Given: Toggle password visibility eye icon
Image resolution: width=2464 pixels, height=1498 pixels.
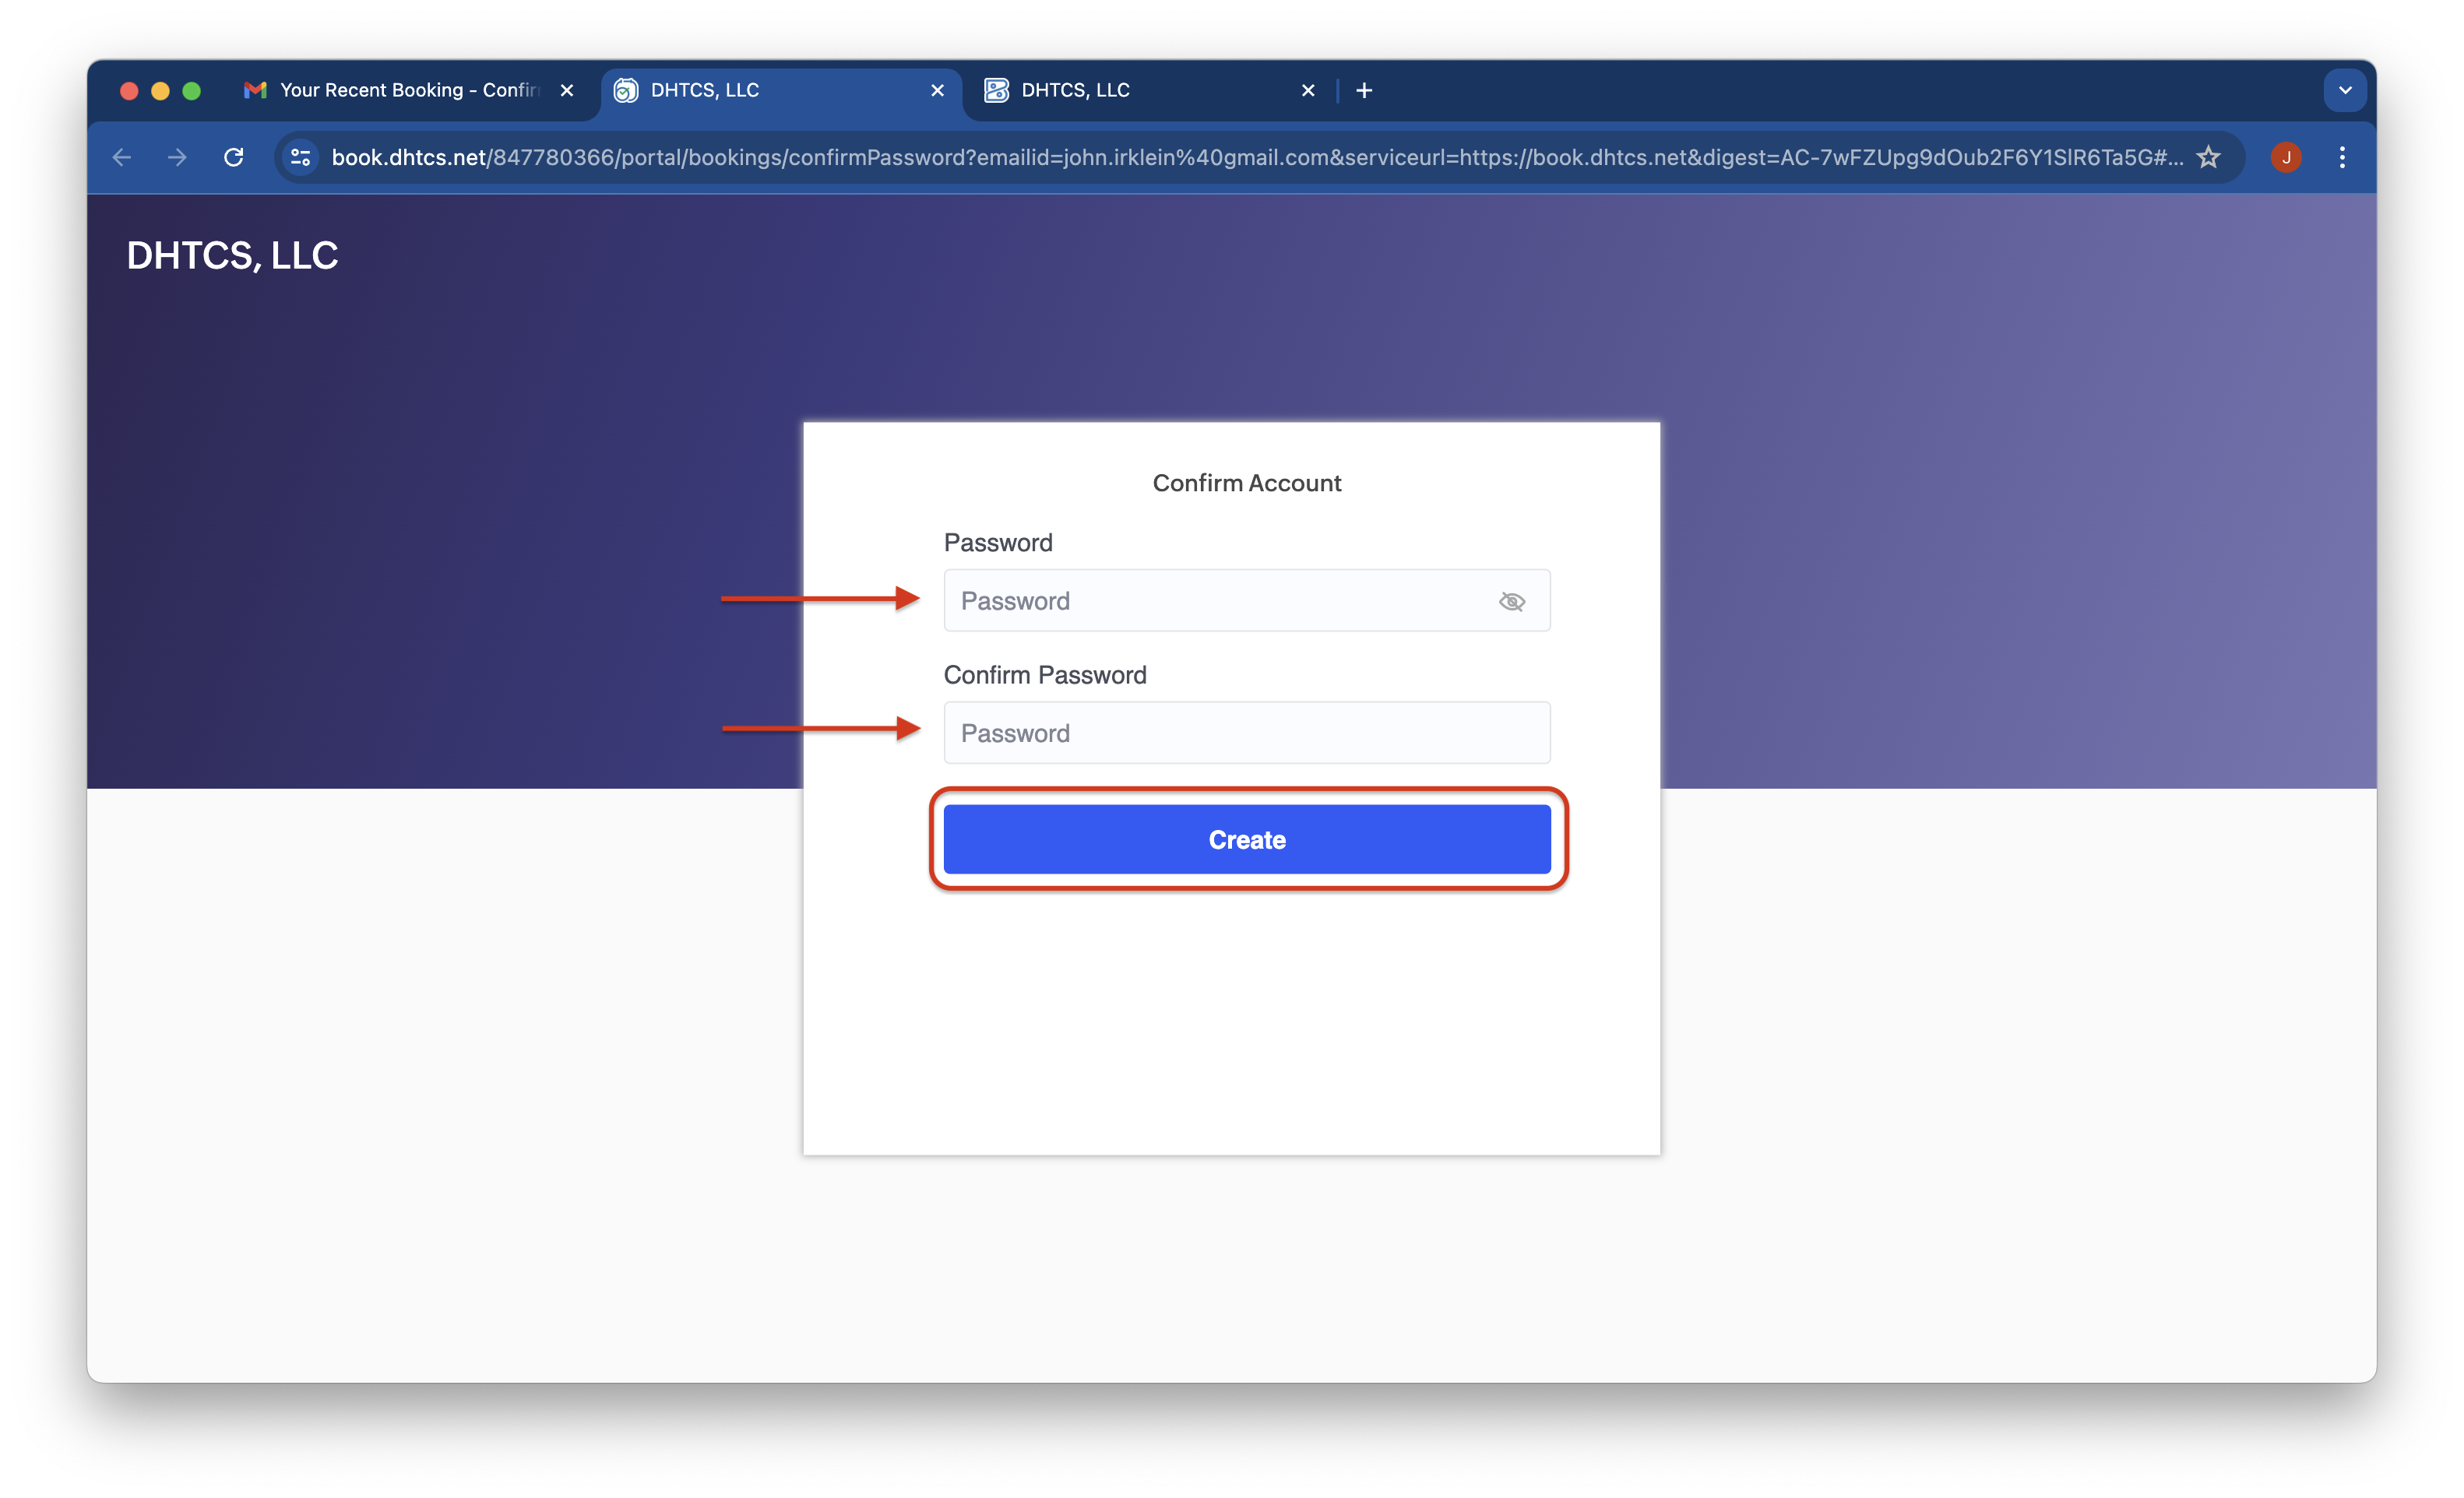Looking at the screenshot, I should point(1511,601).
